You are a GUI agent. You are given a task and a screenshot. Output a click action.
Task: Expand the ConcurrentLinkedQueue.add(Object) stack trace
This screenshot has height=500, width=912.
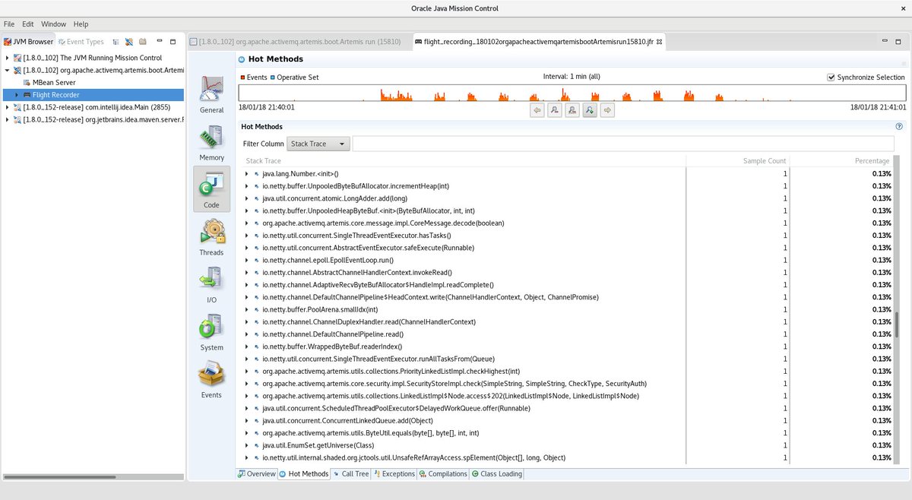pos(246,421)
